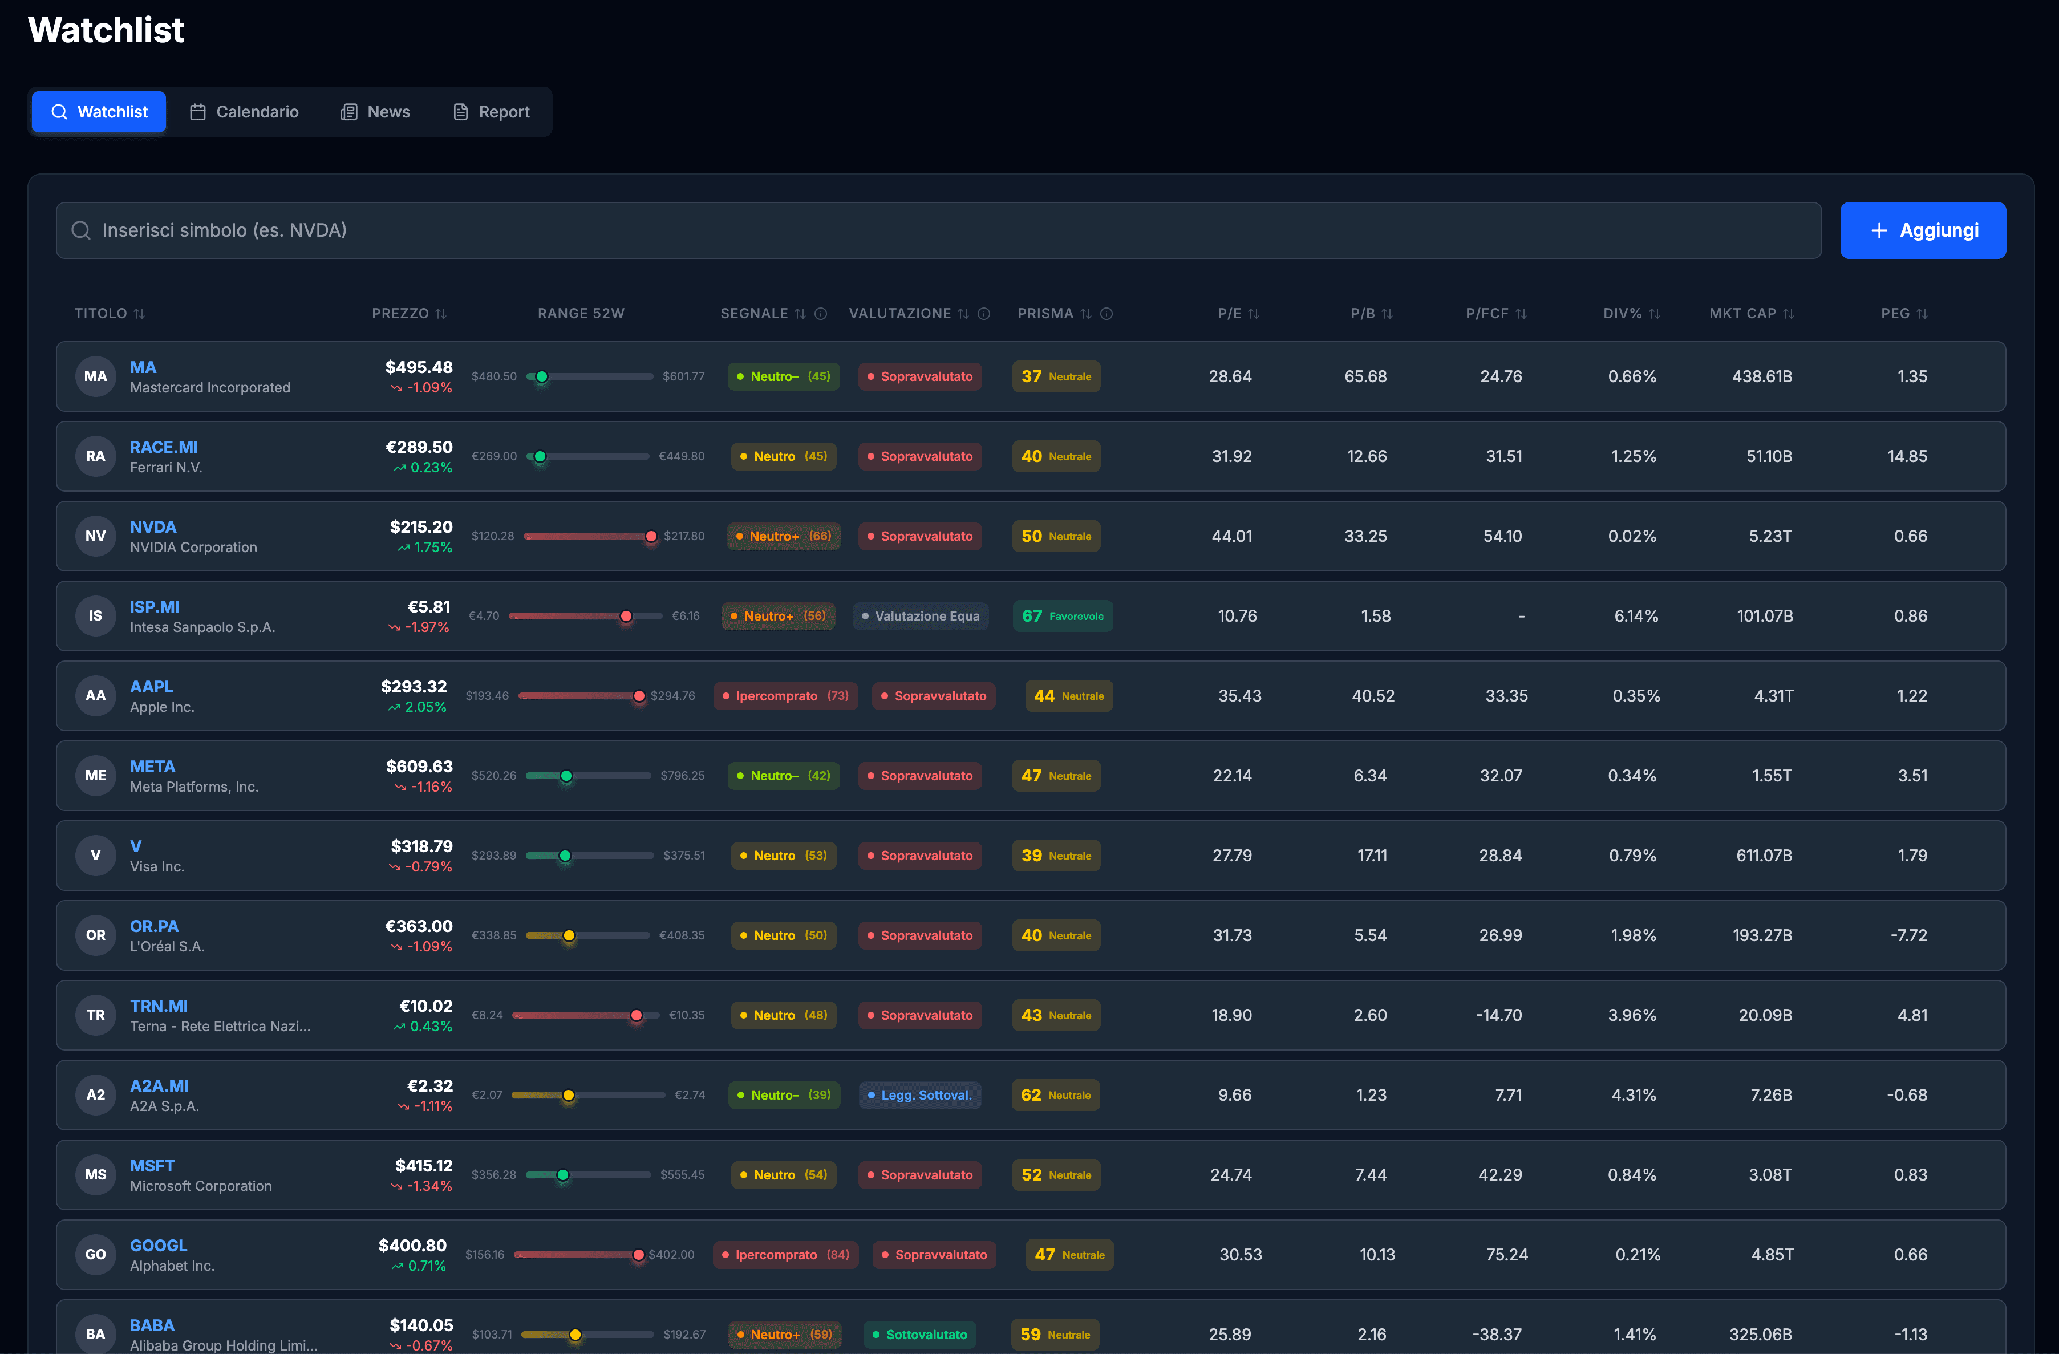
Task: Click the MA avatar icon for Mastercard
Action: pos(95,376)
